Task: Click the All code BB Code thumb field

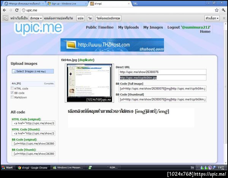Action: coord(33,154)
